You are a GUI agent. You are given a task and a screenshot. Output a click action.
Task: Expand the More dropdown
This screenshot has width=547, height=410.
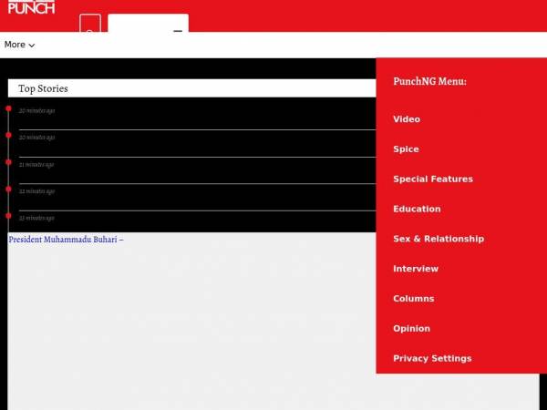(19, 45)
